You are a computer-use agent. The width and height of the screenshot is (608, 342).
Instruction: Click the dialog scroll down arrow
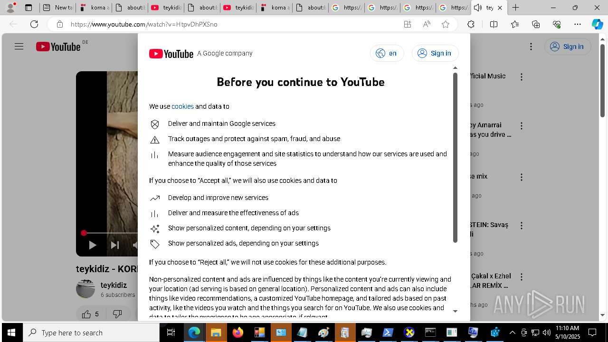pos(455,311)
